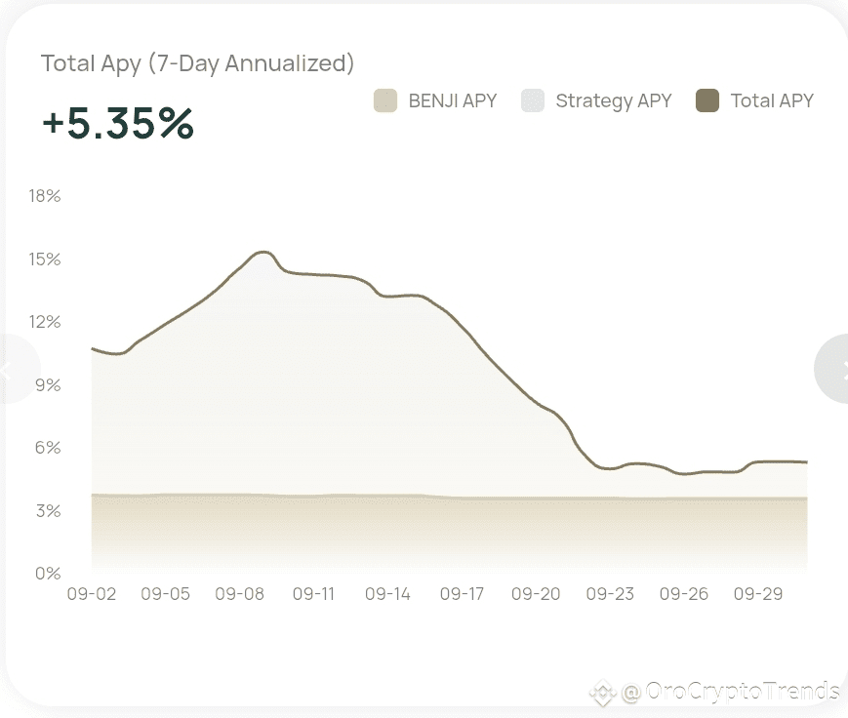Click the 0% label on the y-axis
The image size is (848, 718).
coord(50,574)
